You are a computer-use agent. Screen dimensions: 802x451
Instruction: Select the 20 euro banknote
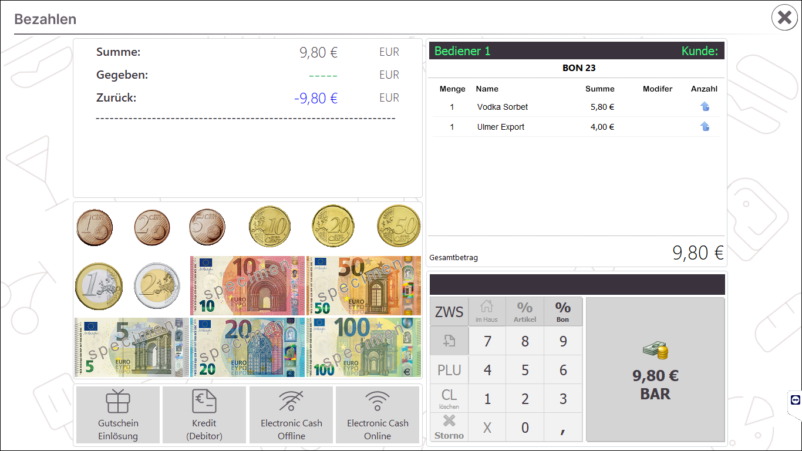click(248, 347)
